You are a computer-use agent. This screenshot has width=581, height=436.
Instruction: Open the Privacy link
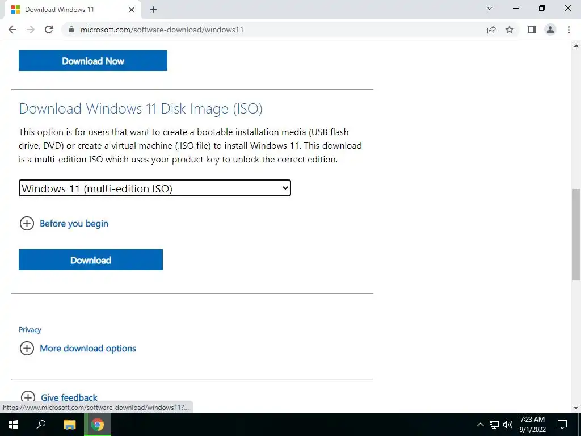[x=30, y=330]
